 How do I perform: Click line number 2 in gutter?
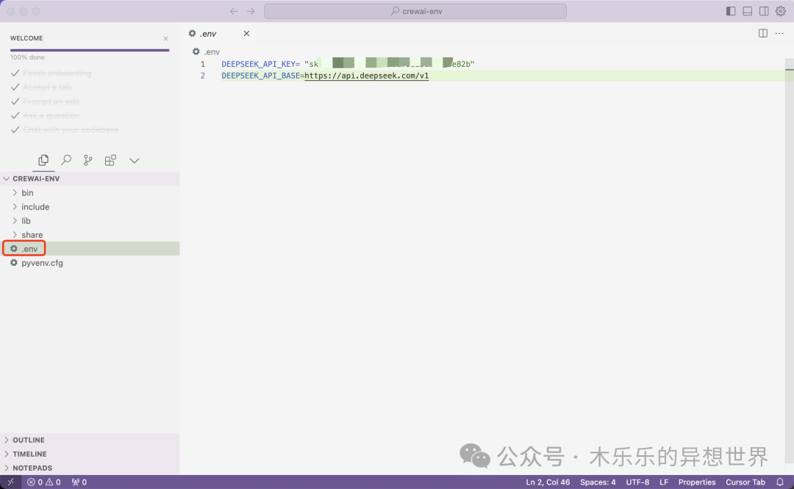[203, 76]
